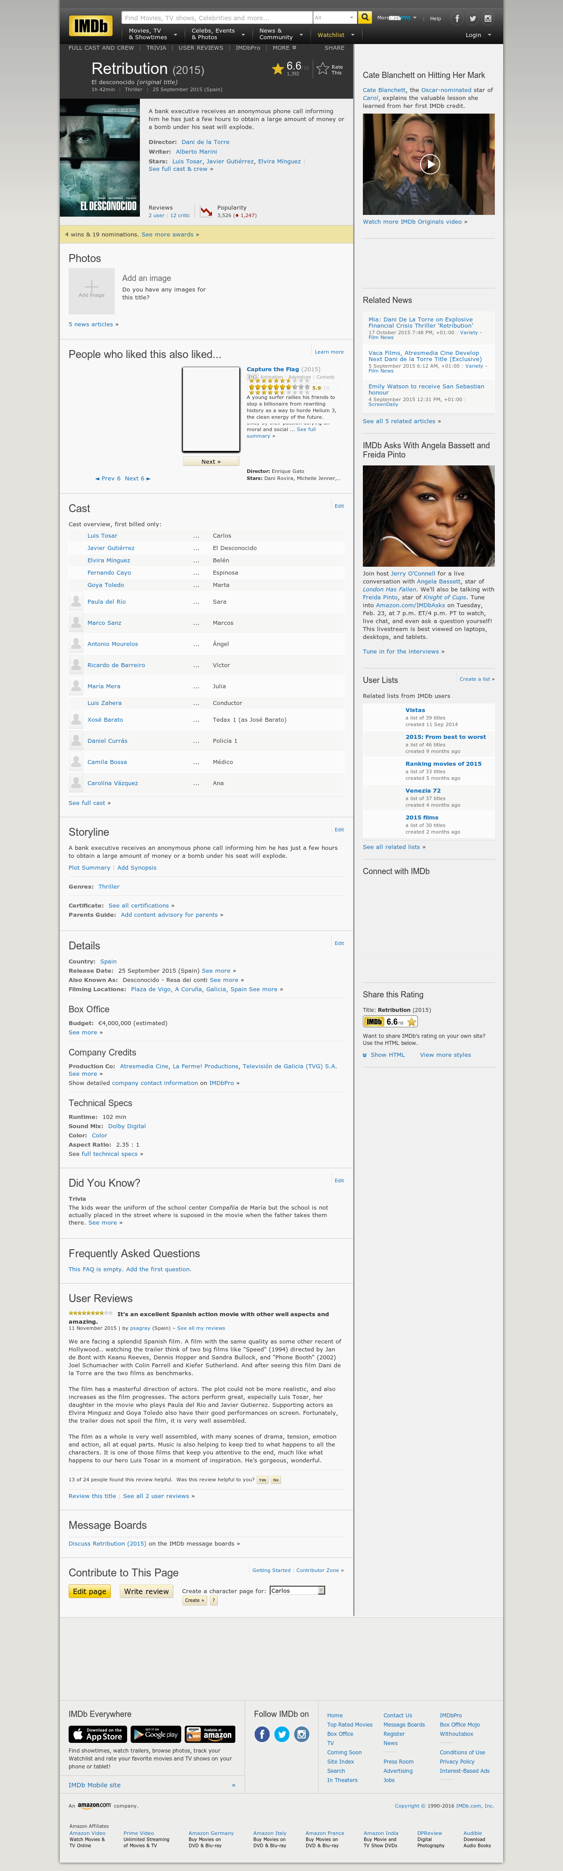Open Capture the Flag recommendation title
The height and width of the screenshot is (1871, 563).
[273, 369]
